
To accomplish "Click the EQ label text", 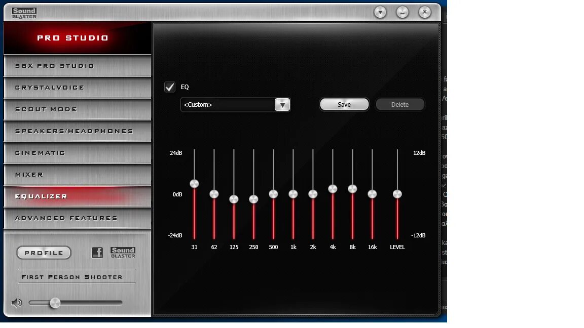I will pos(185,87).
